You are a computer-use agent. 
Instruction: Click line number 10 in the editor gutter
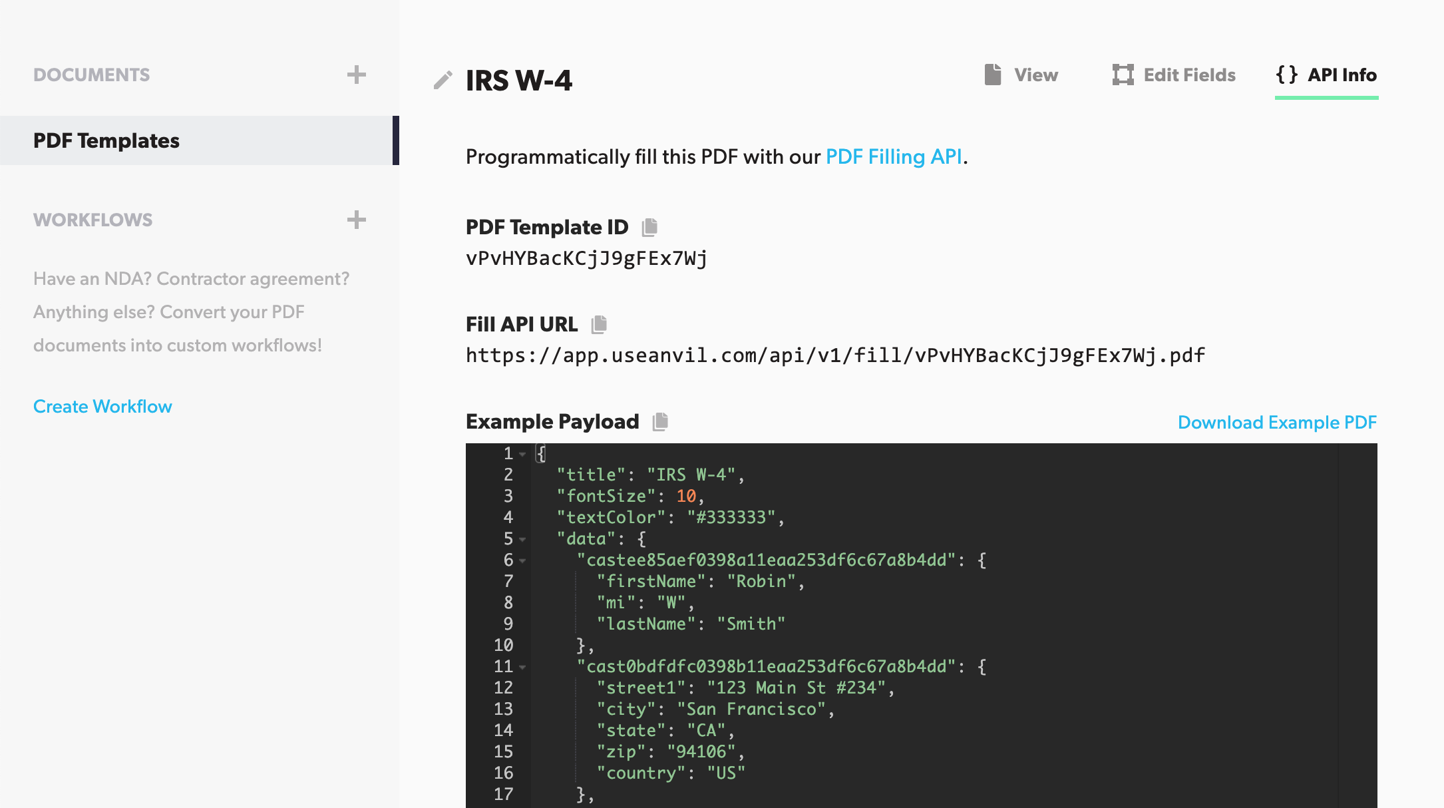tap(504, 645)
